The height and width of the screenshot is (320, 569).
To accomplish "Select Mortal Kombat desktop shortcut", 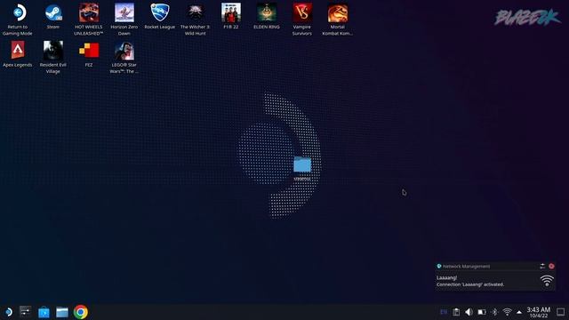I will click(x=338, y=20).
